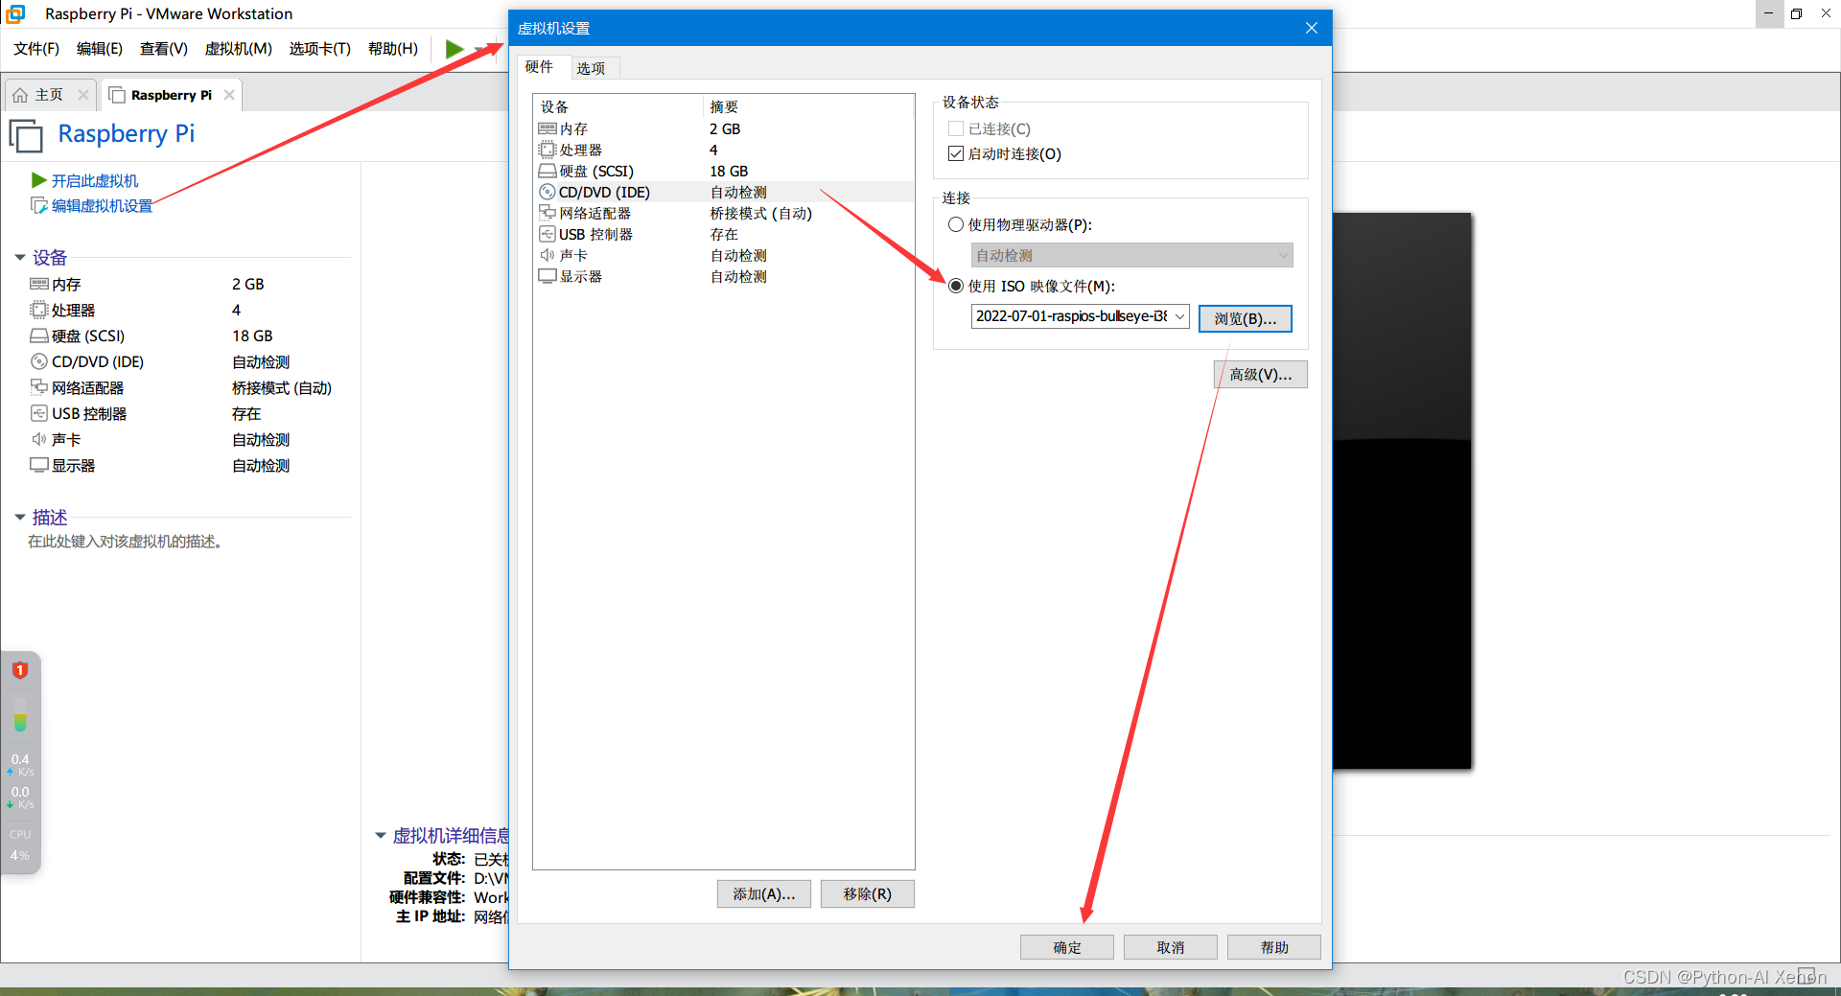Open the 查看(V) menu
Image resolution: width=1841 pixels, height=996 pixels.
163,49
